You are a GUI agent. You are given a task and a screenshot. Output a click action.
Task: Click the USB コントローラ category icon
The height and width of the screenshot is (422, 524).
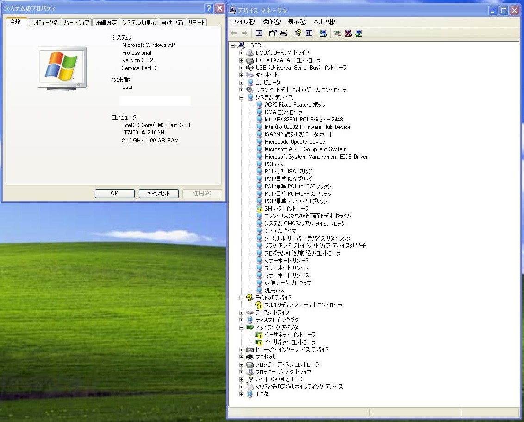(x=250, y=68)
